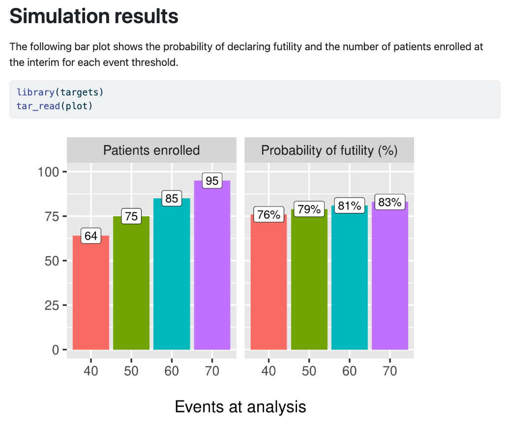506x430 pixels.
Task: Click the '64' value label box
Action: coord(91,236)
